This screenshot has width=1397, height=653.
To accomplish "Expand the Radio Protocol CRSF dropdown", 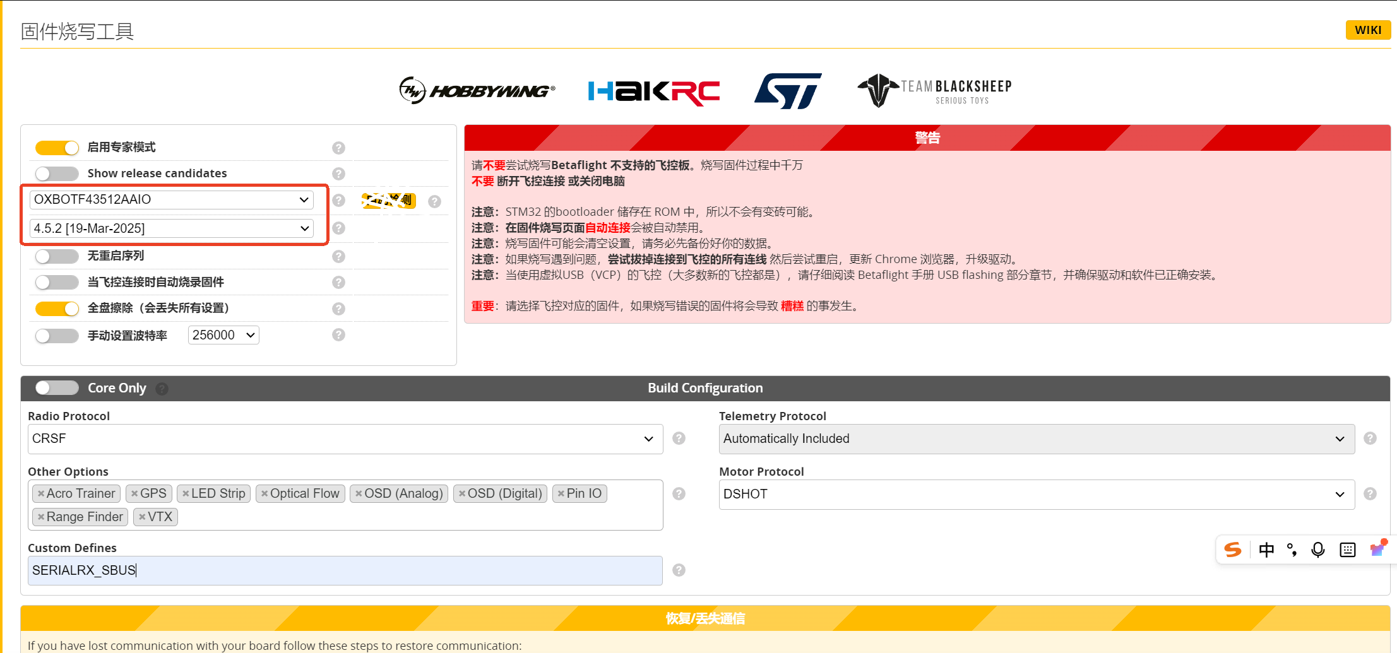I will 345,438.
